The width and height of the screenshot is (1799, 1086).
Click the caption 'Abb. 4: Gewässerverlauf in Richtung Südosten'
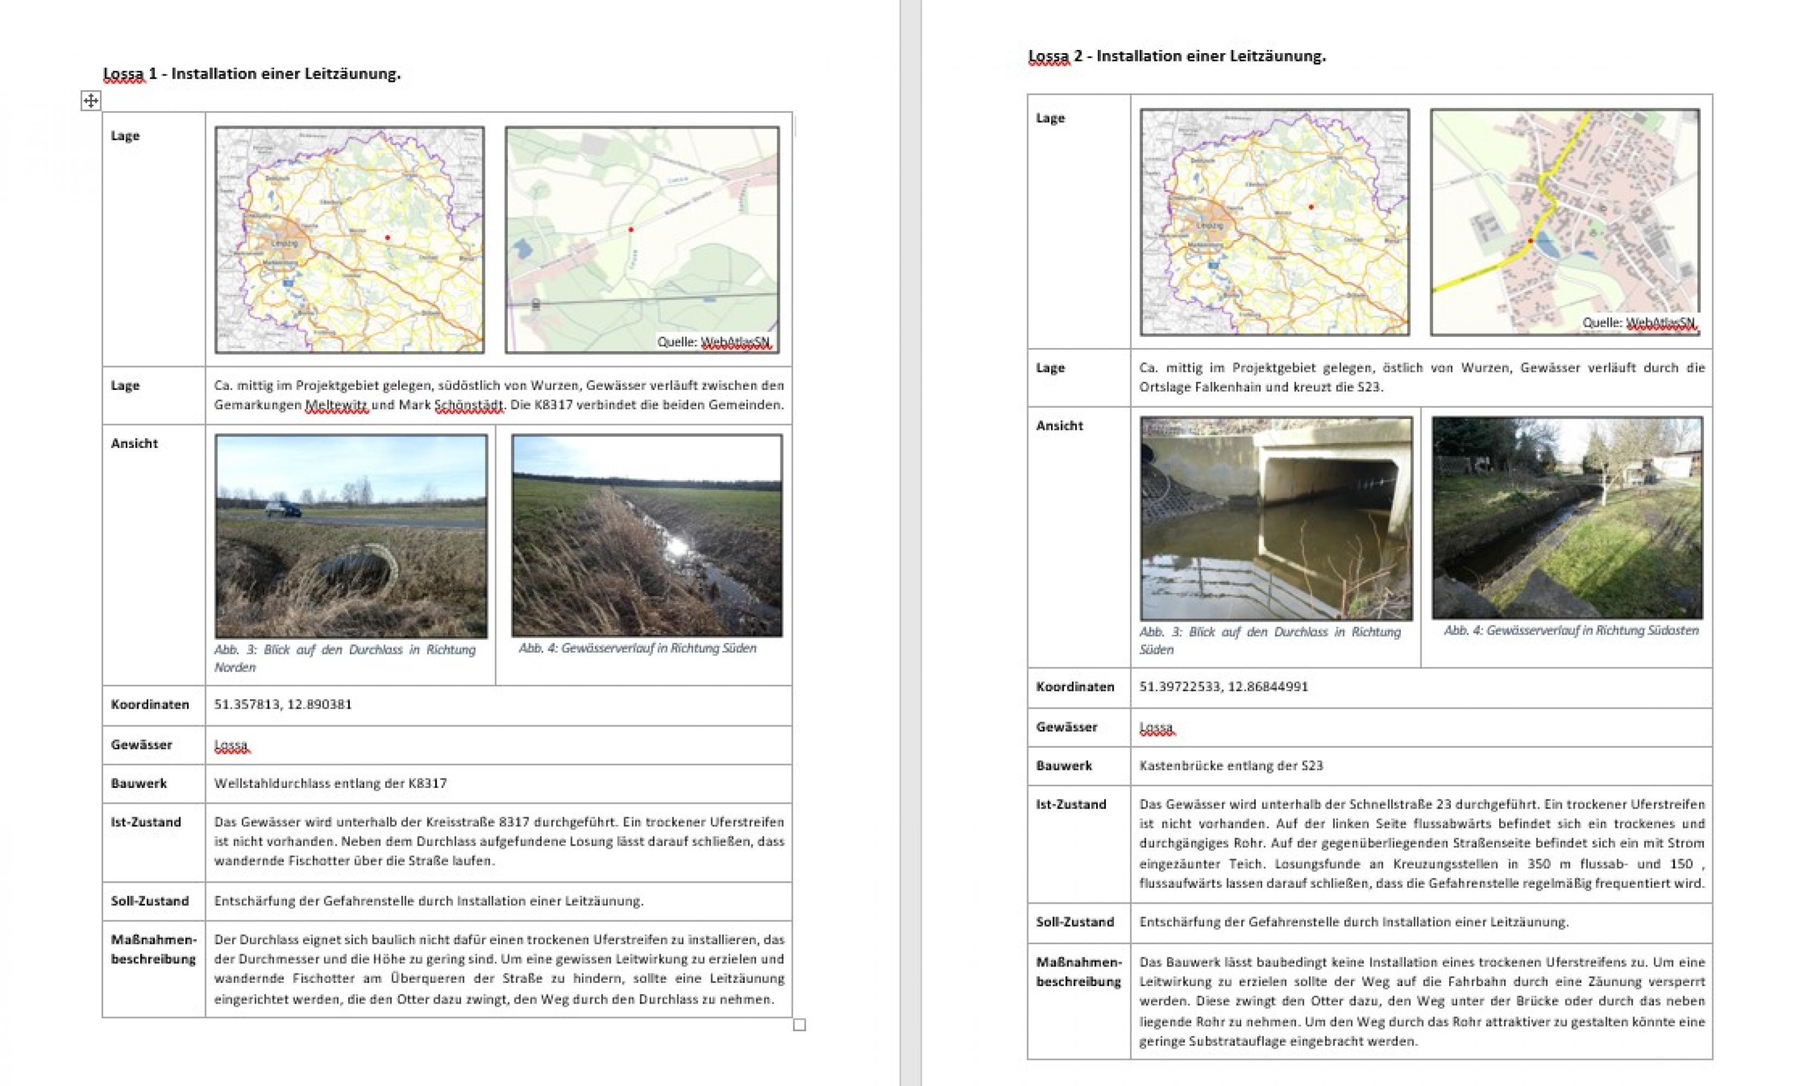[1571, 630]
